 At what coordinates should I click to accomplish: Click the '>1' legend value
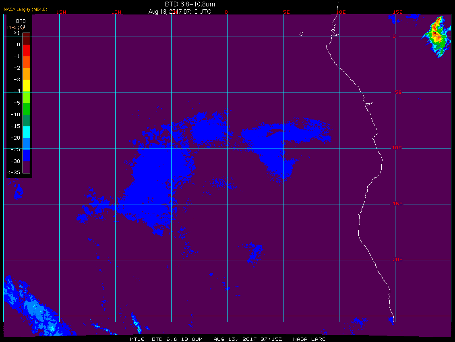(x=17, y=33)
